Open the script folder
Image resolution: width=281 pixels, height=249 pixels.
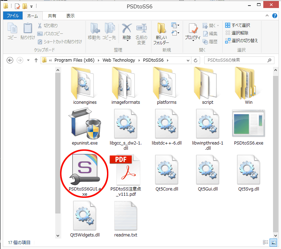point(207,86)
